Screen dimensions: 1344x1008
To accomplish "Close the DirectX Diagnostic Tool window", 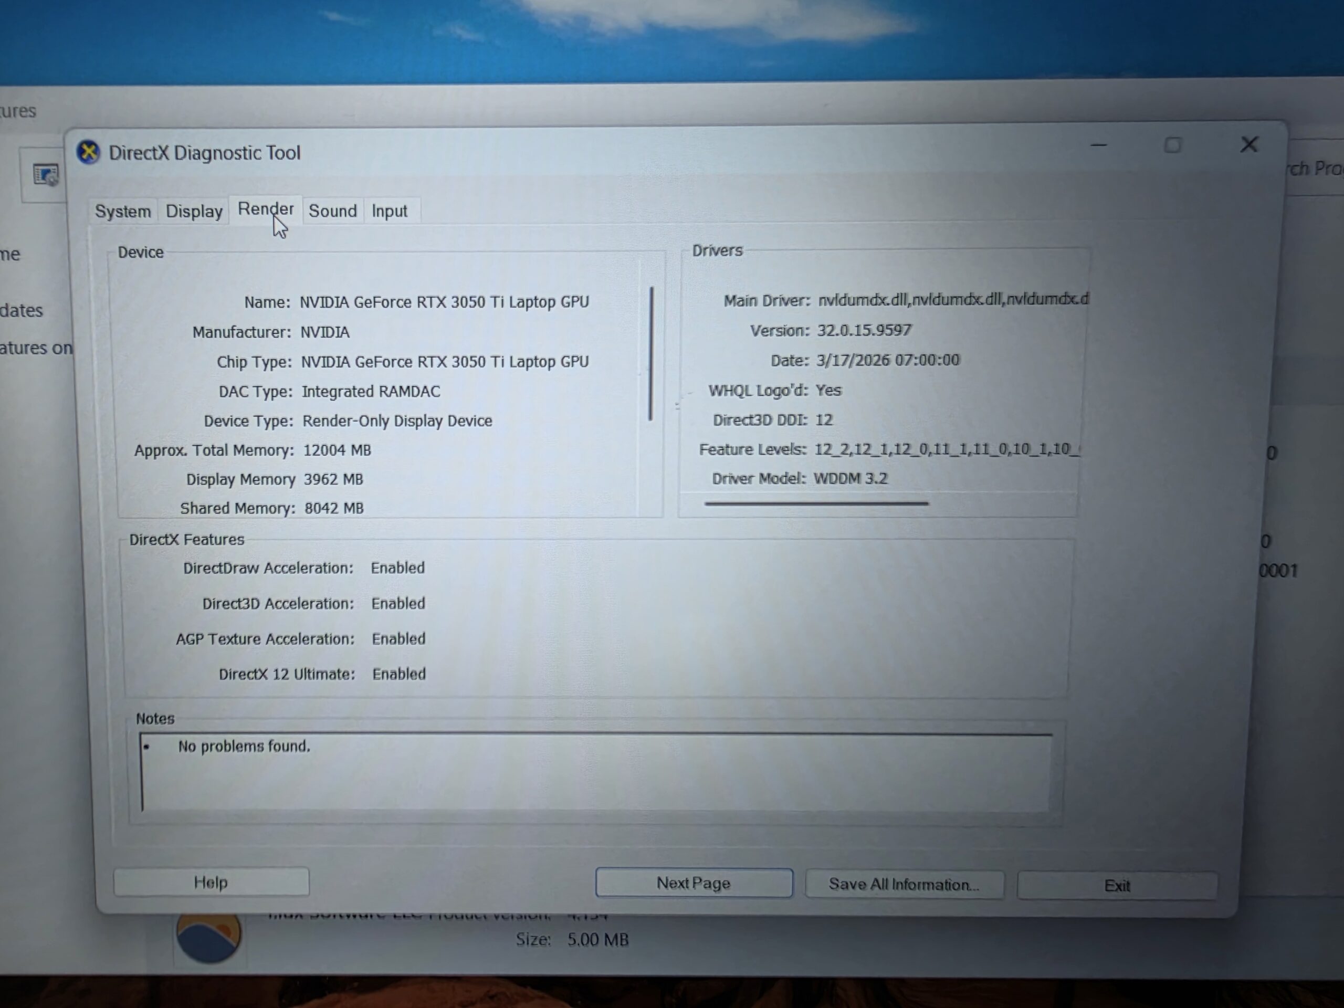I will (x=1248, y=144).
